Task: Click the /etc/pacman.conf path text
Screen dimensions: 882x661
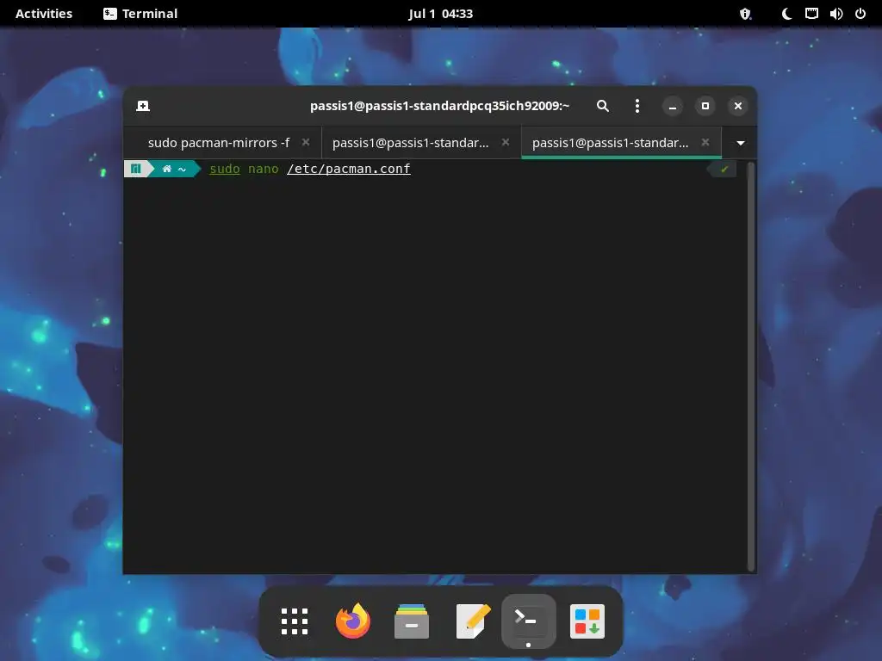Action: point(349,169)
